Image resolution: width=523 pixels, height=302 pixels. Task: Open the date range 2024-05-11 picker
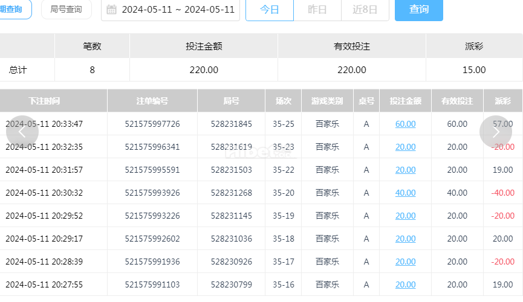pos(171,10)
